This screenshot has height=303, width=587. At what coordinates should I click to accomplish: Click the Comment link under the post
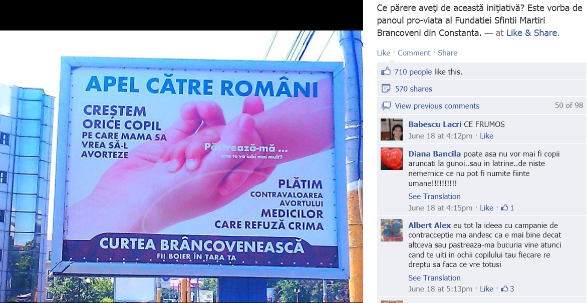pos(414,52)
